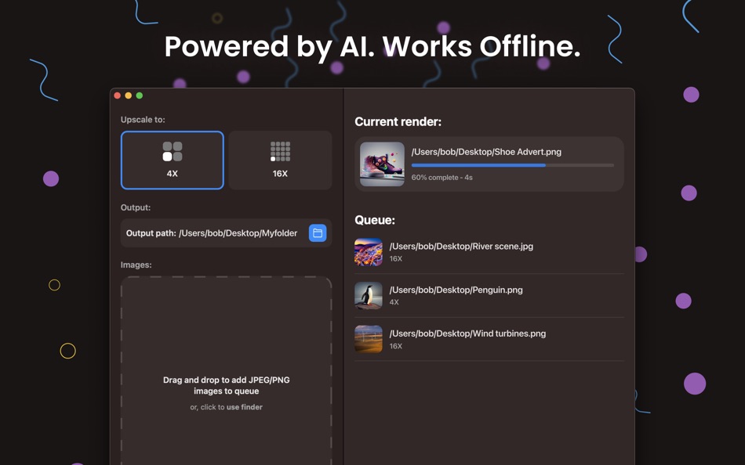Click the Wind turbines queue thumbnail
Viewport: 745px width, 465px height.
(x=368, y=339)
